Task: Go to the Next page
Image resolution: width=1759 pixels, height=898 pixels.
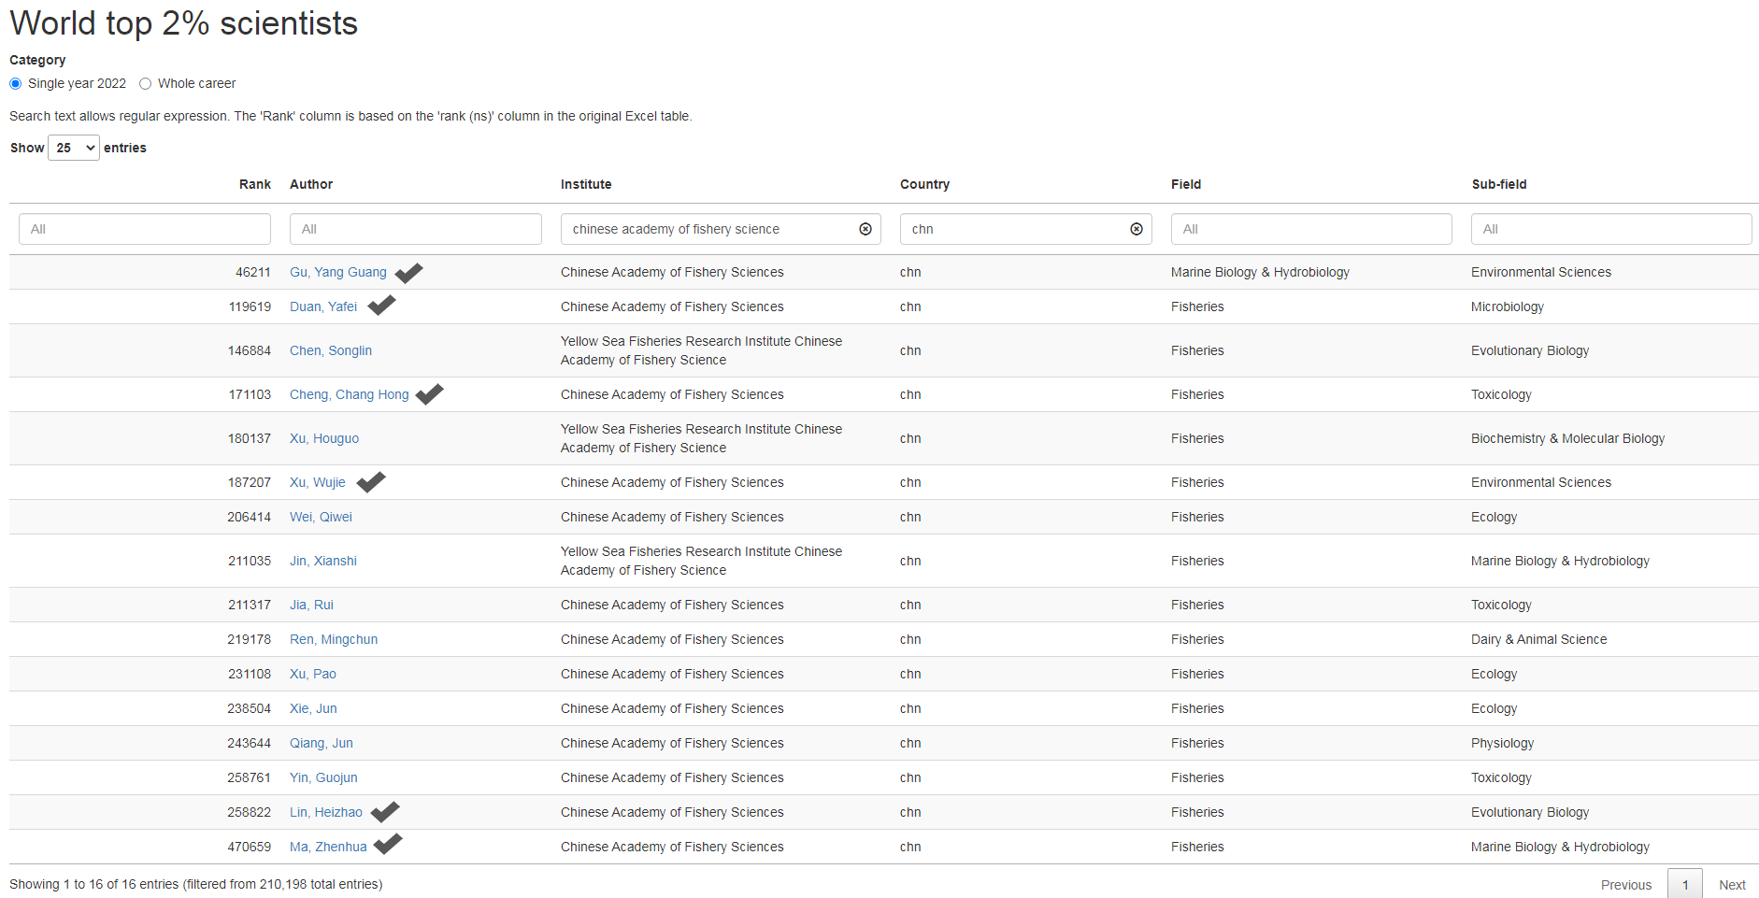Action: pos(1732,884)
